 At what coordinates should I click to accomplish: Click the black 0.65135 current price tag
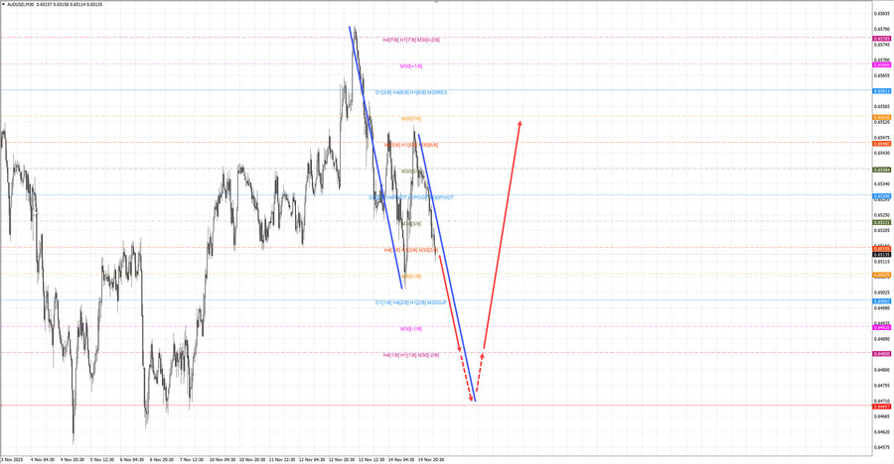coord(882,255)
